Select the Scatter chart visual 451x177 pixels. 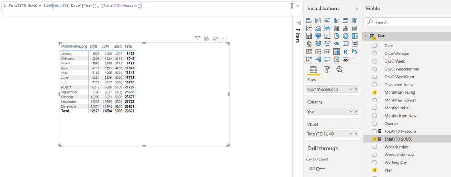[327, 36]
